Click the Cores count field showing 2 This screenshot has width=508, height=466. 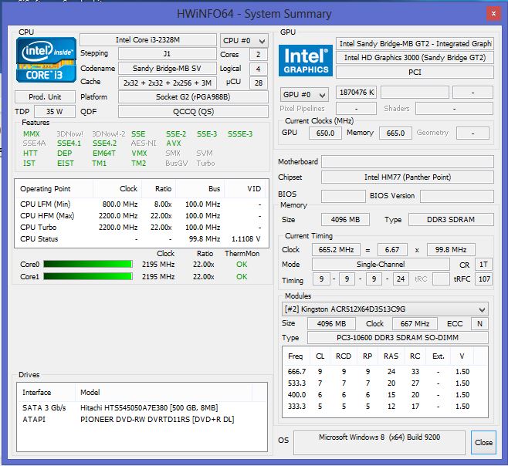point(258,55)
